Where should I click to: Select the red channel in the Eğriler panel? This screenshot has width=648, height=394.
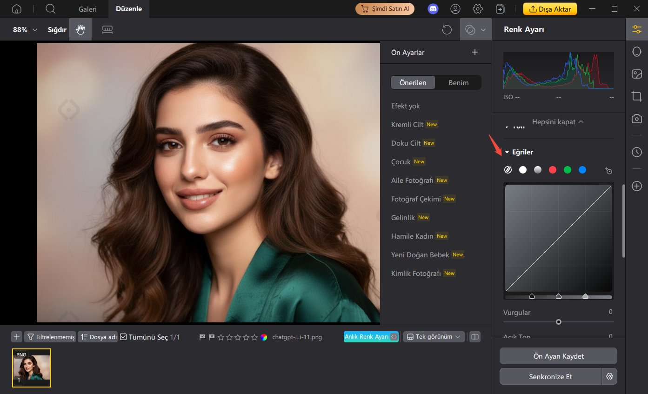553,170
